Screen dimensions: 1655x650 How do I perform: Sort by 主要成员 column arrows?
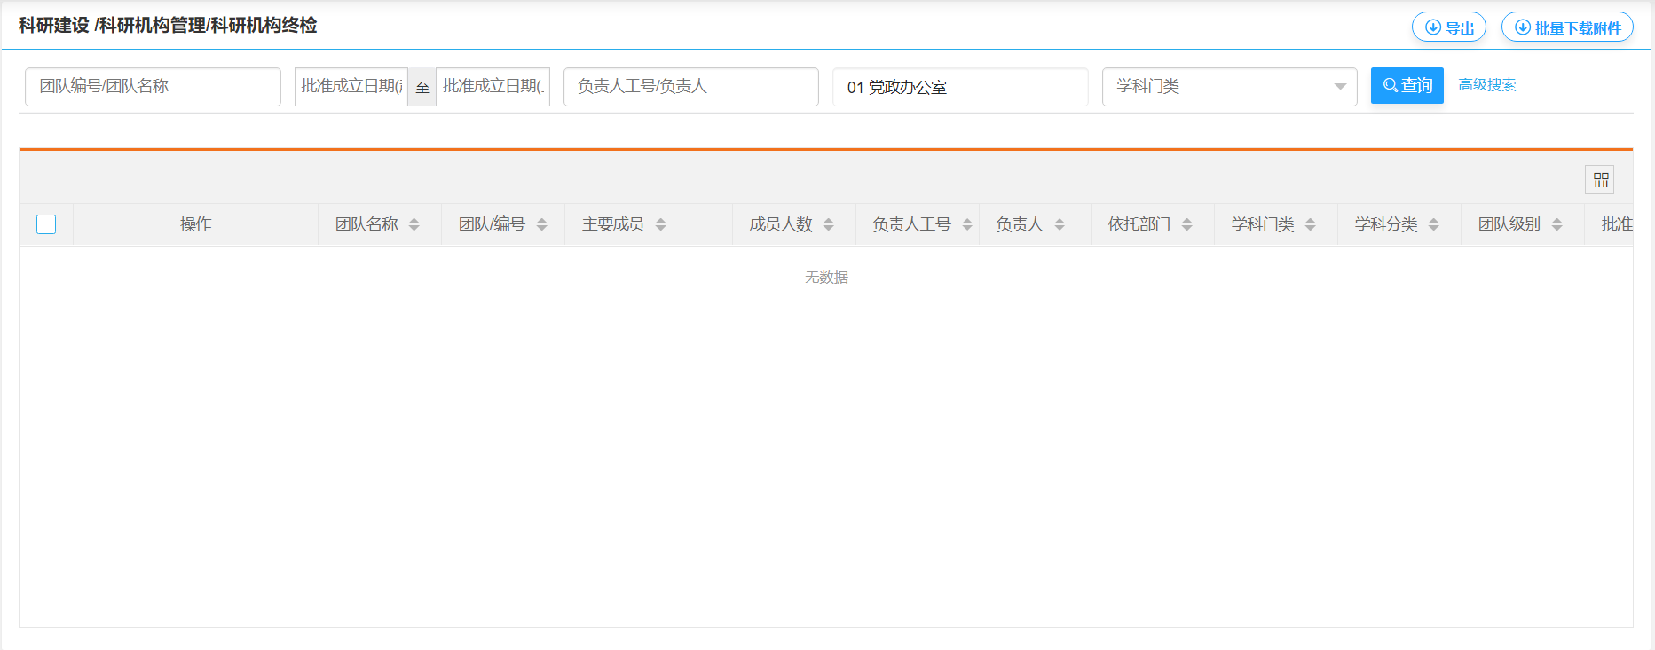tap(660, 225)
